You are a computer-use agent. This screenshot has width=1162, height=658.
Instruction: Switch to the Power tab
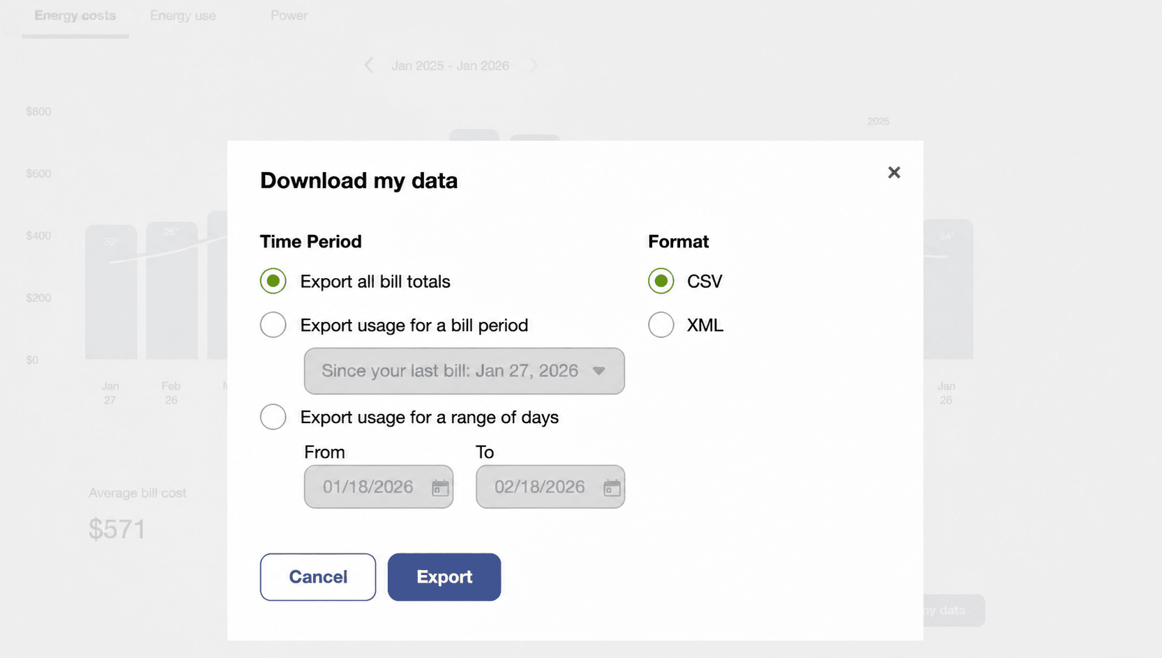[289, 15]
